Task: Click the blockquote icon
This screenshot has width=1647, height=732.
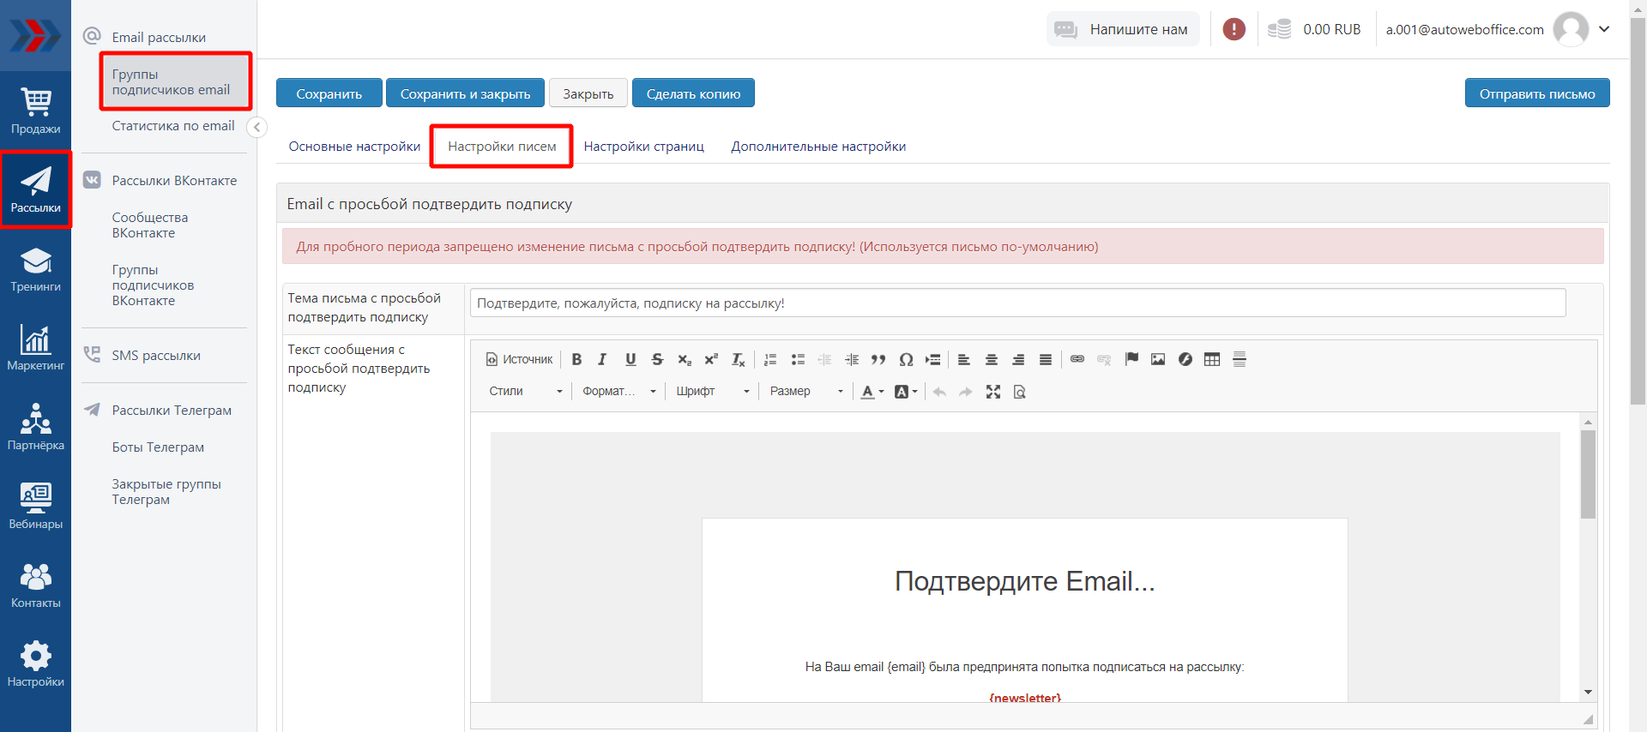Action: 878,359
